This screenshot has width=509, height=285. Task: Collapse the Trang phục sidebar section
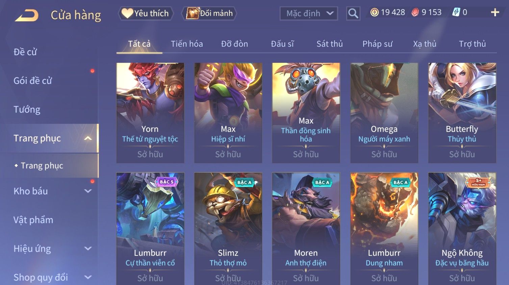click(88, 138)
